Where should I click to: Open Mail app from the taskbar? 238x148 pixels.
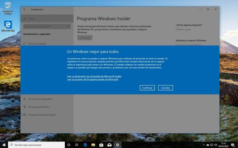click(x=109, y=145)
